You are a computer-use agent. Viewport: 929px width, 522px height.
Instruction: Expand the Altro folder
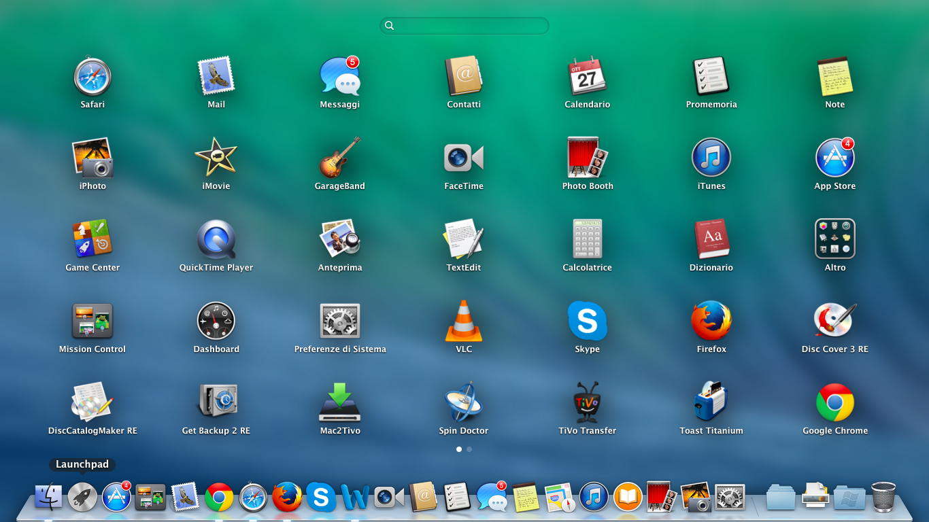835,240
